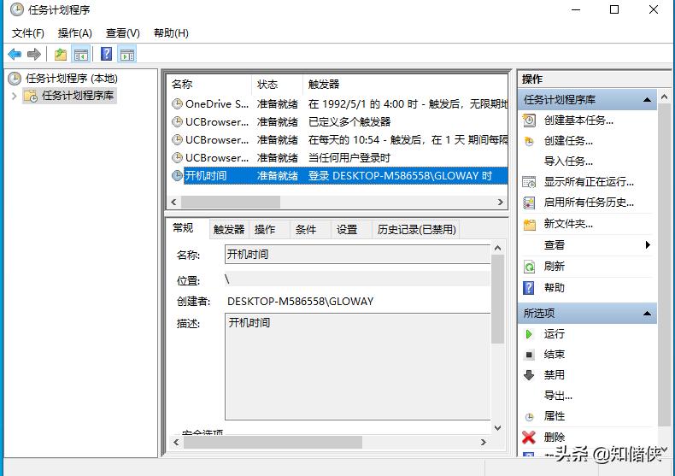The image size is (675, 476).
Task: Click the 显示所有正在运行 icon
Action: pyautogui.click(x=529, y=182)
